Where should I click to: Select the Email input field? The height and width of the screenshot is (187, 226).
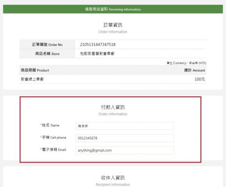click(x=125, y=150)
